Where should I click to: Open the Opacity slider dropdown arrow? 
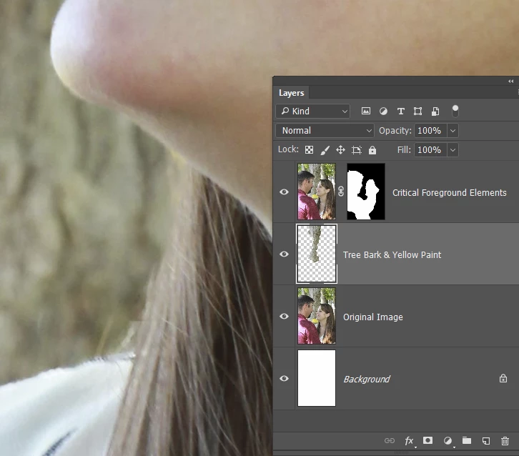click(453, 131)
